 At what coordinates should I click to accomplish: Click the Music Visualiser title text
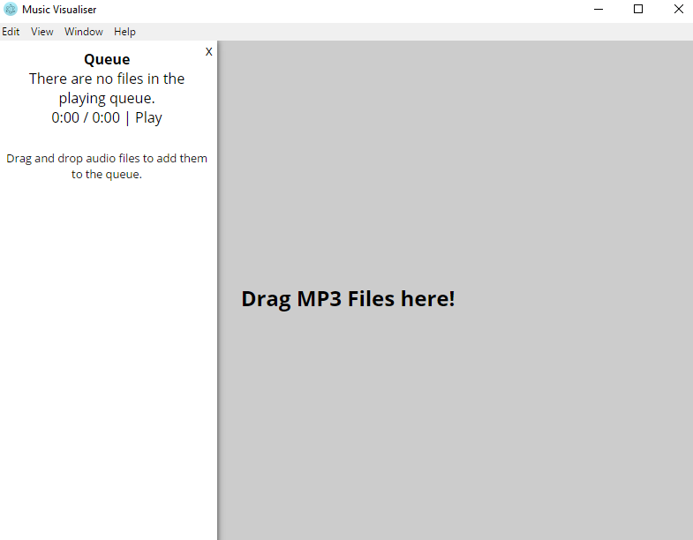59,10
